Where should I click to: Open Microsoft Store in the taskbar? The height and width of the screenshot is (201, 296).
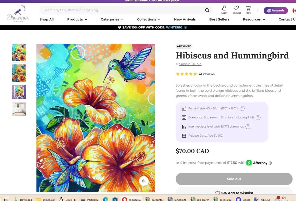[115, 199]
